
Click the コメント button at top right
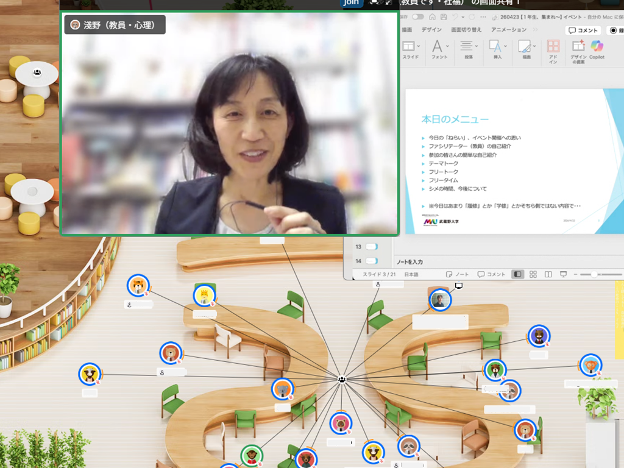[583, 30]
